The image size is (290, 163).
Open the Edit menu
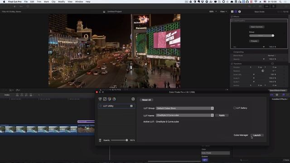tap(32, 2)
